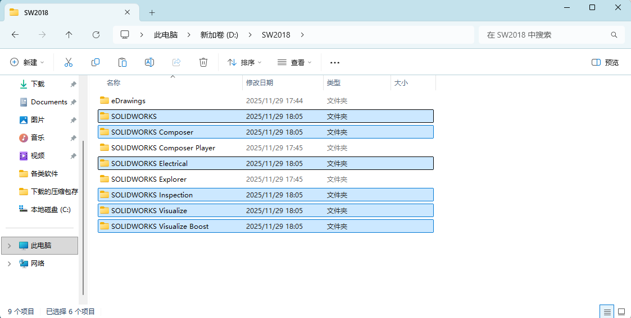Select the SOLIDWORKS Visualize folder

[x=266, y=210]
